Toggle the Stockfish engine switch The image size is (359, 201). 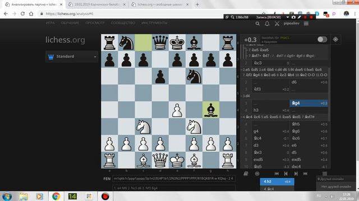tap(322, 40)
